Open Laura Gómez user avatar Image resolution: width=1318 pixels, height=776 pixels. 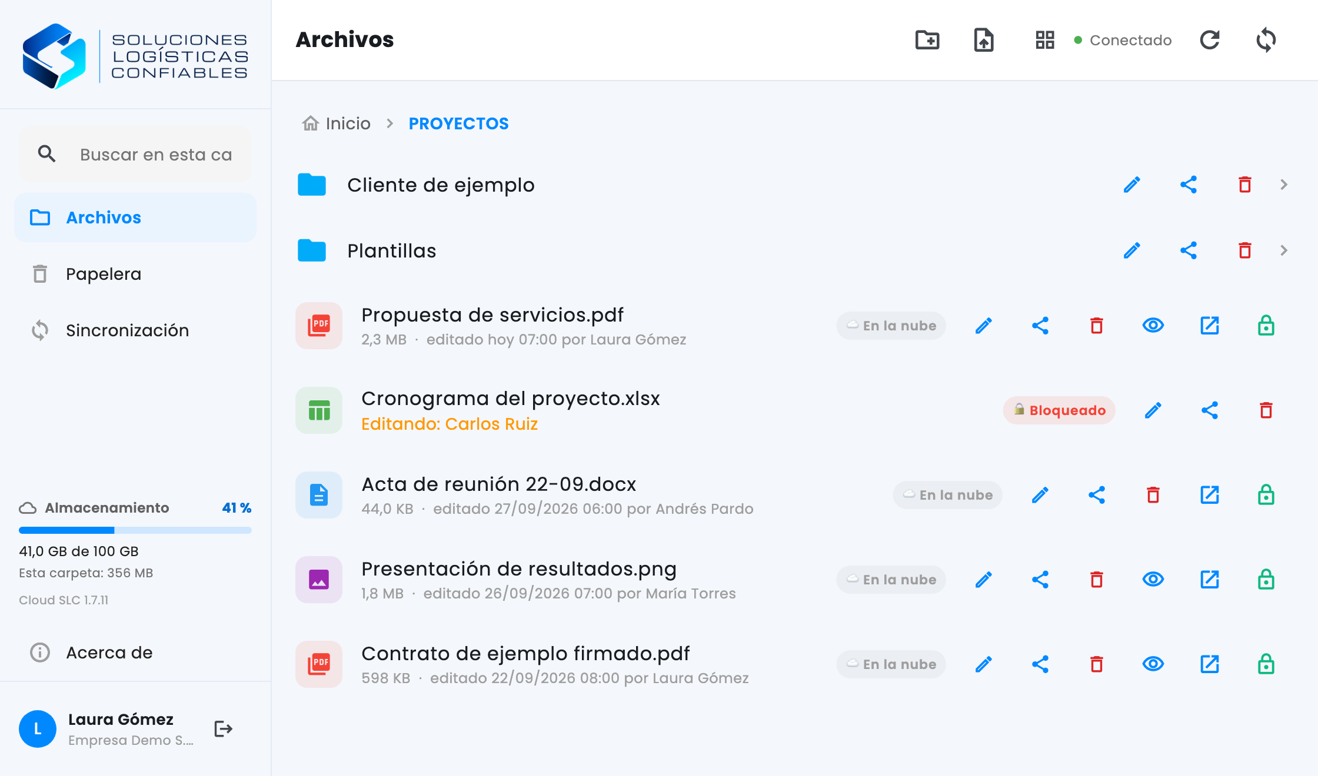[38, 729]
